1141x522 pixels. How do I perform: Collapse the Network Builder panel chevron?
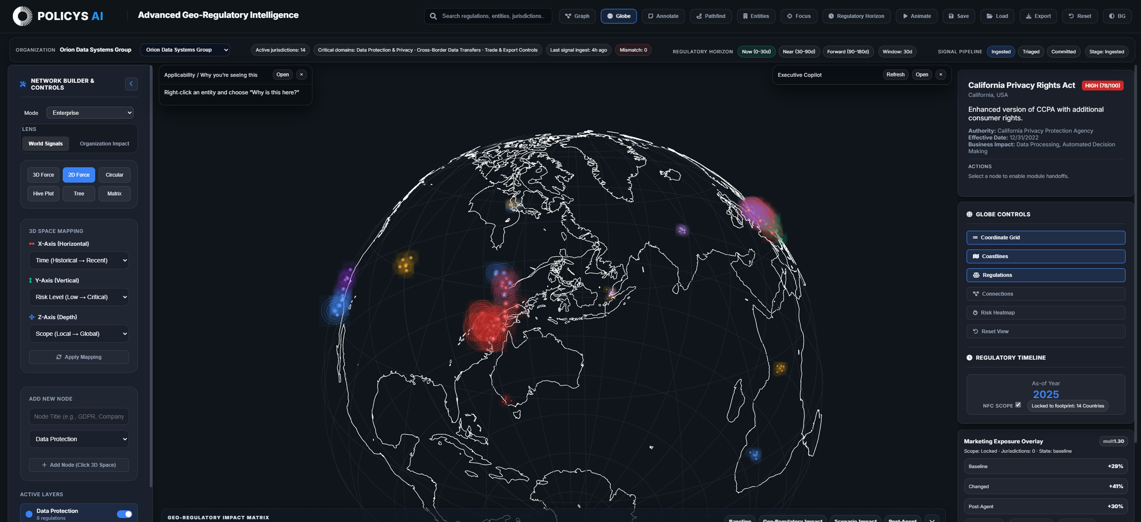131,84
